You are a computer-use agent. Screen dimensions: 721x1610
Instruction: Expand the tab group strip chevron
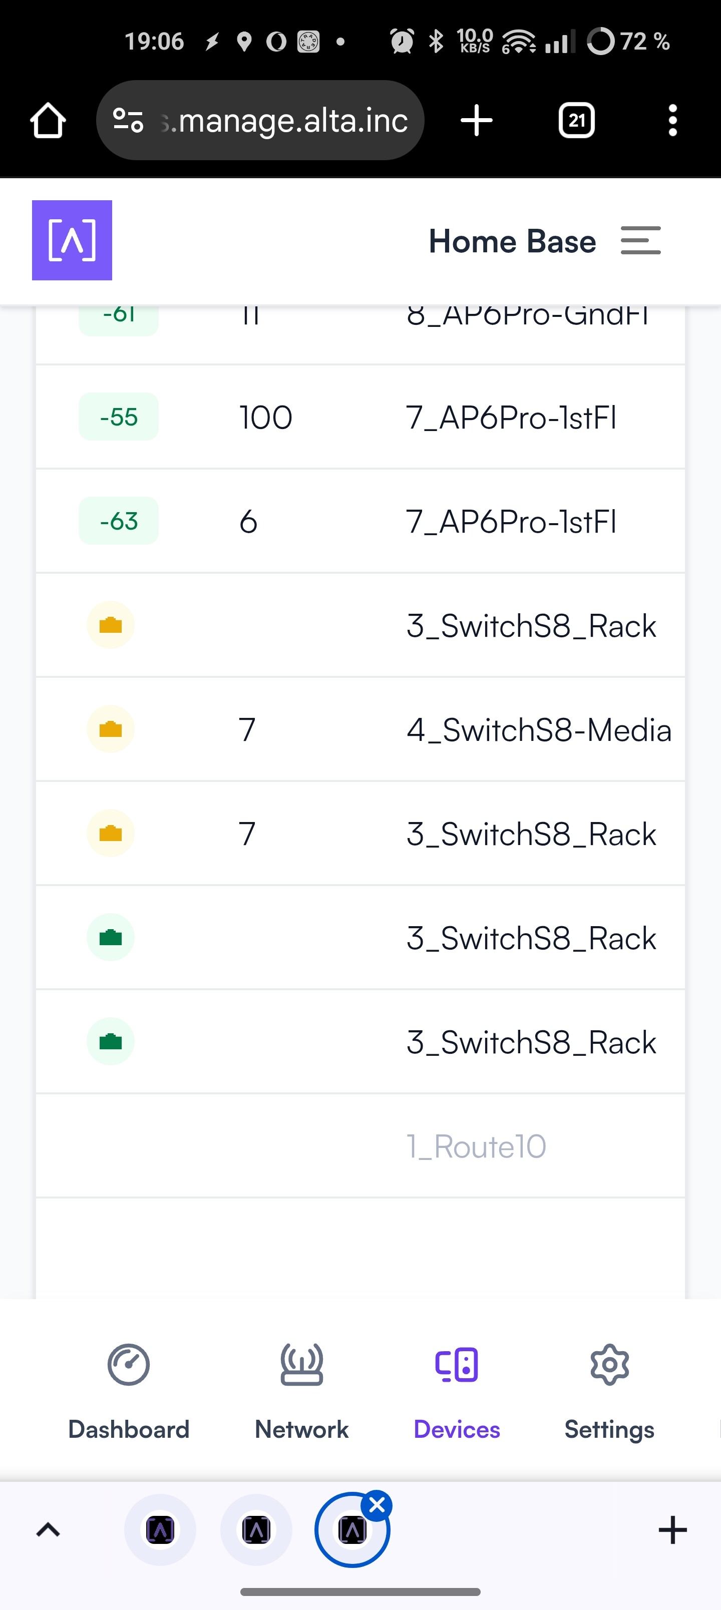[48, 1529]
